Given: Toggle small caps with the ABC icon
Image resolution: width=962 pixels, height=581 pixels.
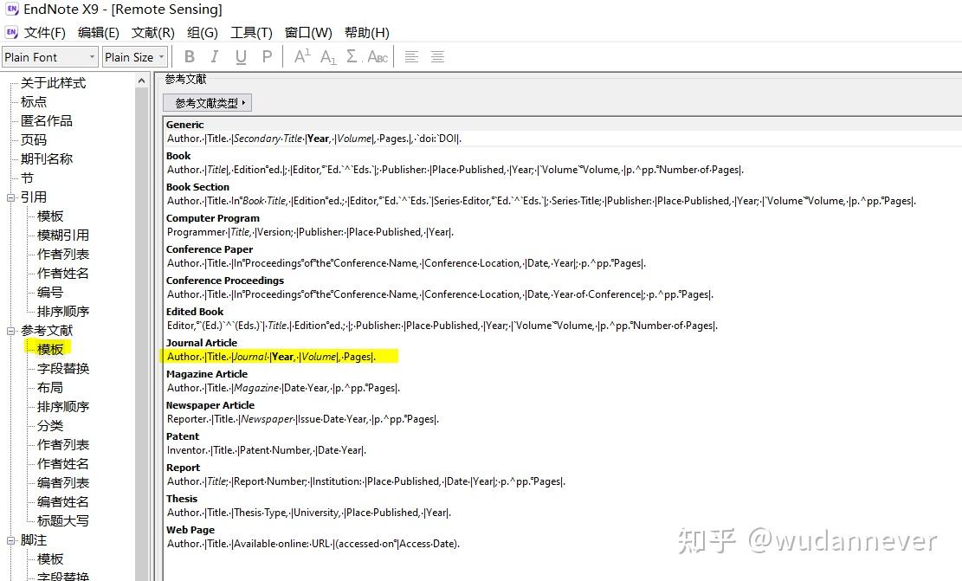Looking at the screenshot, I should 377,56.
